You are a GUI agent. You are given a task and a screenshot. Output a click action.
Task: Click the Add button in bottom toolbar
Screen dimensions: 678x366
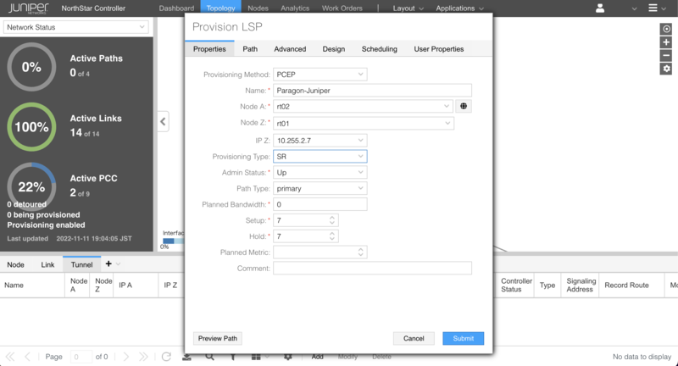[x=317, y=357]
